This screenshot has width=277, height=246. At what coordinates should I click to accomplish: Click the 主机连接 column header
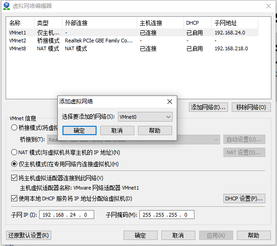[x=160, y=23]
